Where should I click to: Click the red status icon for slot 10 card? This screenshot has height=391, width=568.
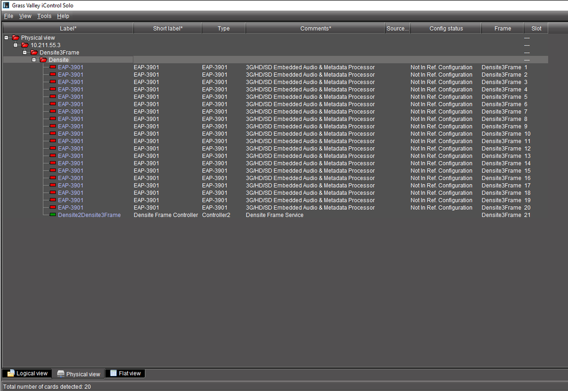click(52, 134)
